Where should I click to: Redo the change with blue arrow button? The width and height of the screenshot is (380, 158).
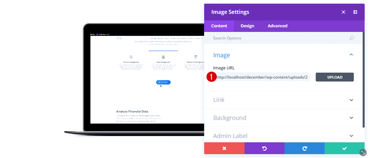point(304,149)
